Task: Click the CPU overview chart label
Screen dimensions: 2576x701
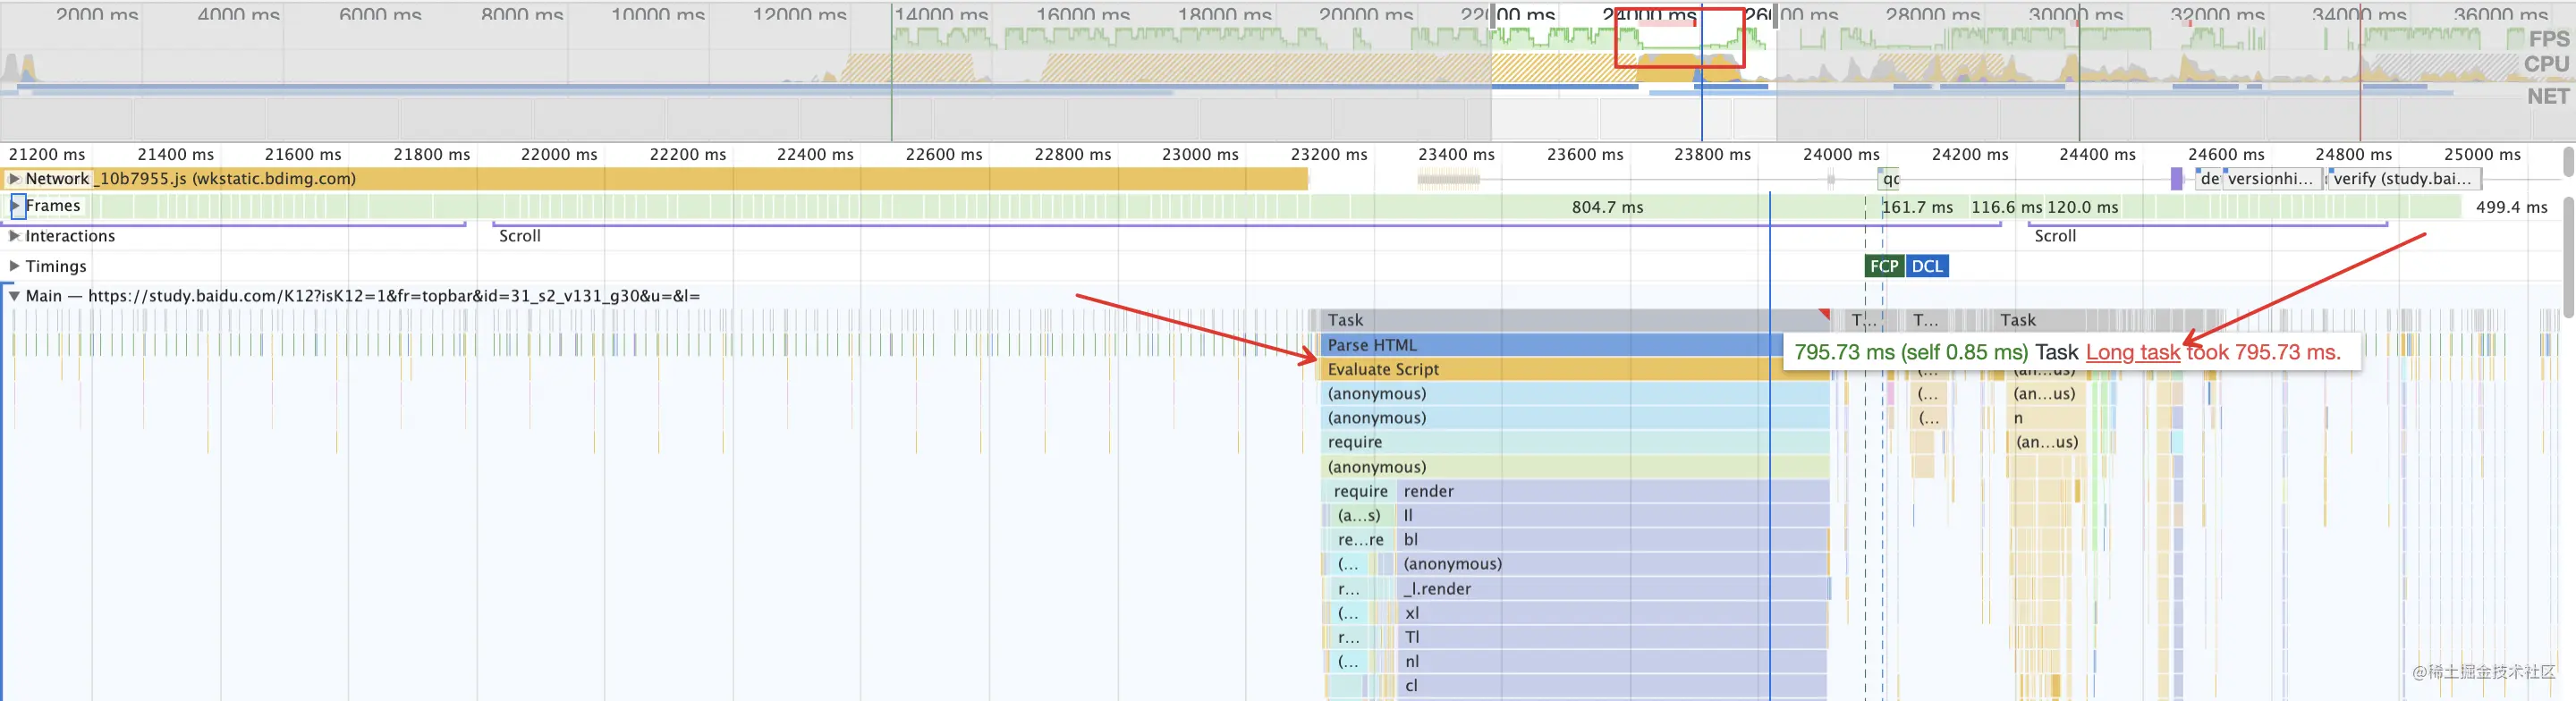Action: pos(2547,64)
